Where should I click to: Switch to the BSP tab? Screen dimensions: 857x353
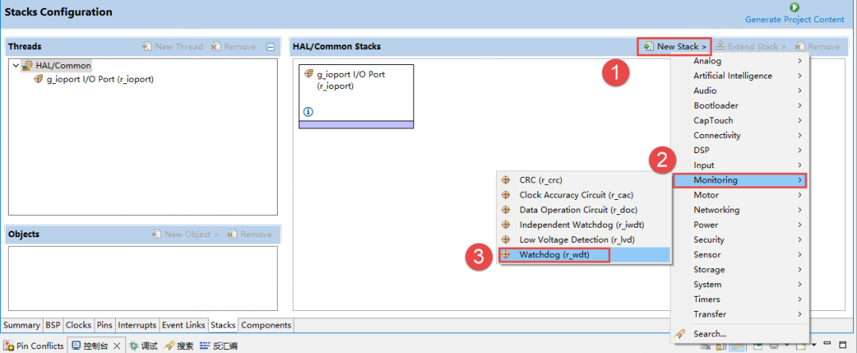(53, 325)
